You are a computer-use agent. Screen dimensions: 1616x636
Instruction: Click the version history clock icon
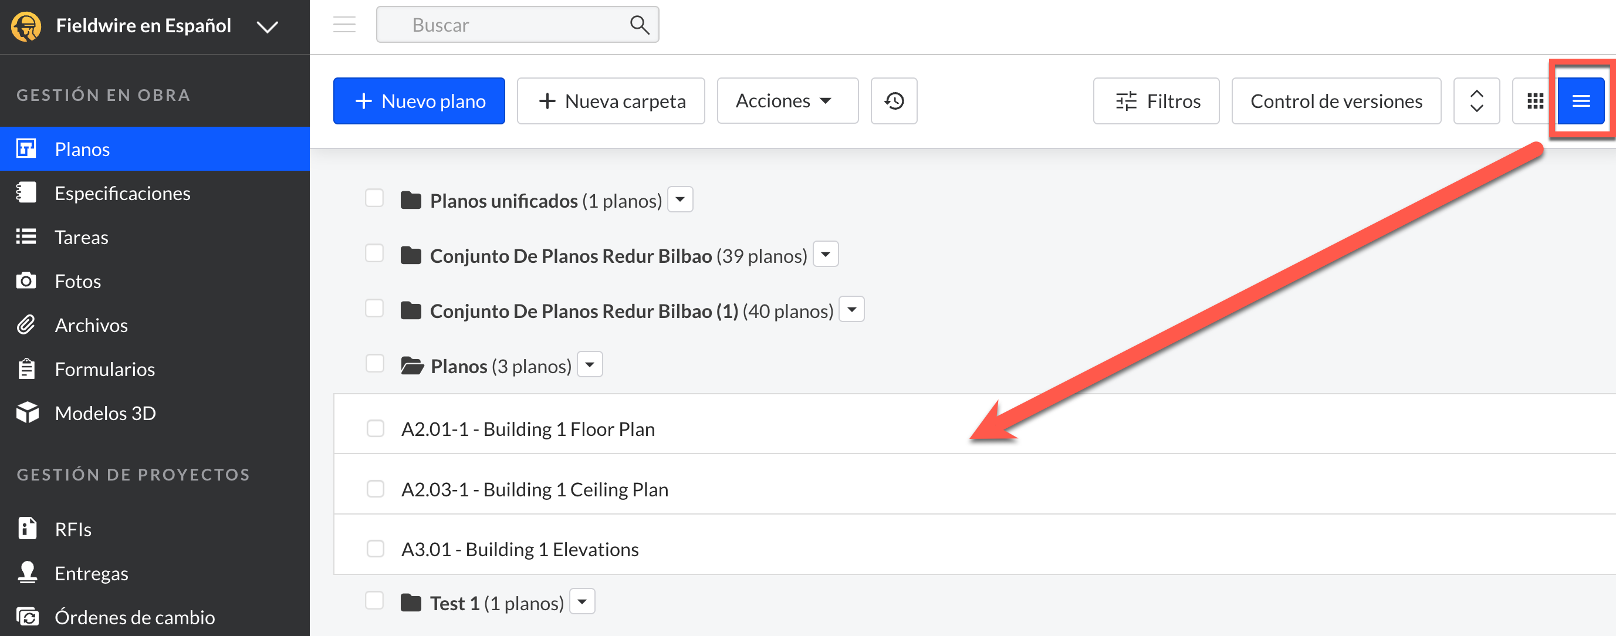click(893, 101)
